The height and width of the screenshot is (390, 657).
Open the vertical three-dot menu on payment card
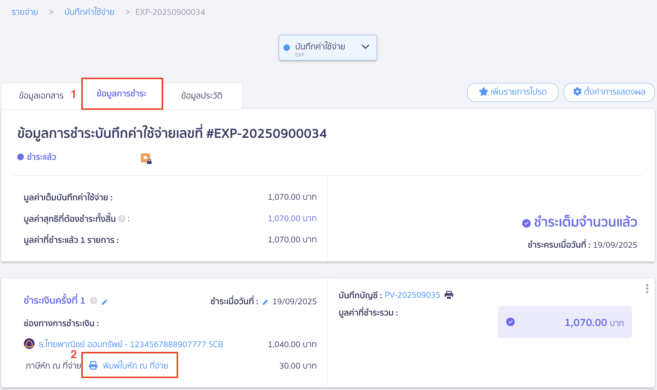pyautogui.click(x=647, y=288)
